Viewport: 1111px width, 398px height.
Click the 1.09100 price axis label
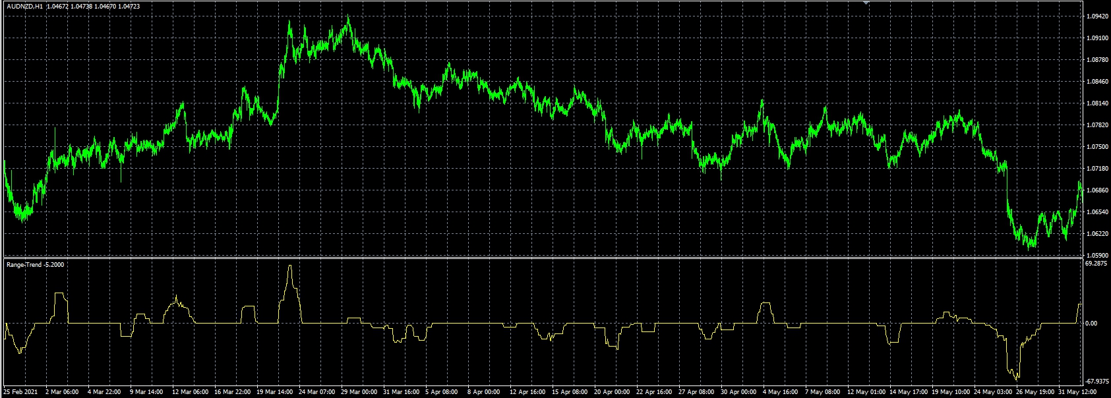[1097, 38]
